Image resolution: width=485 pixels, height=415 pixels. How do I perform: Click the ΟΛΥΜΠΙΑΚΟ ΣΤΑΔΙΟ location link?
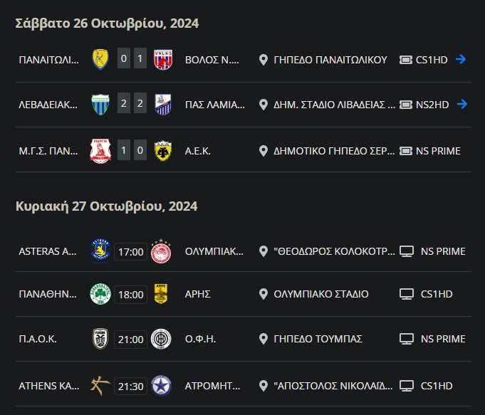pos(320,294)
